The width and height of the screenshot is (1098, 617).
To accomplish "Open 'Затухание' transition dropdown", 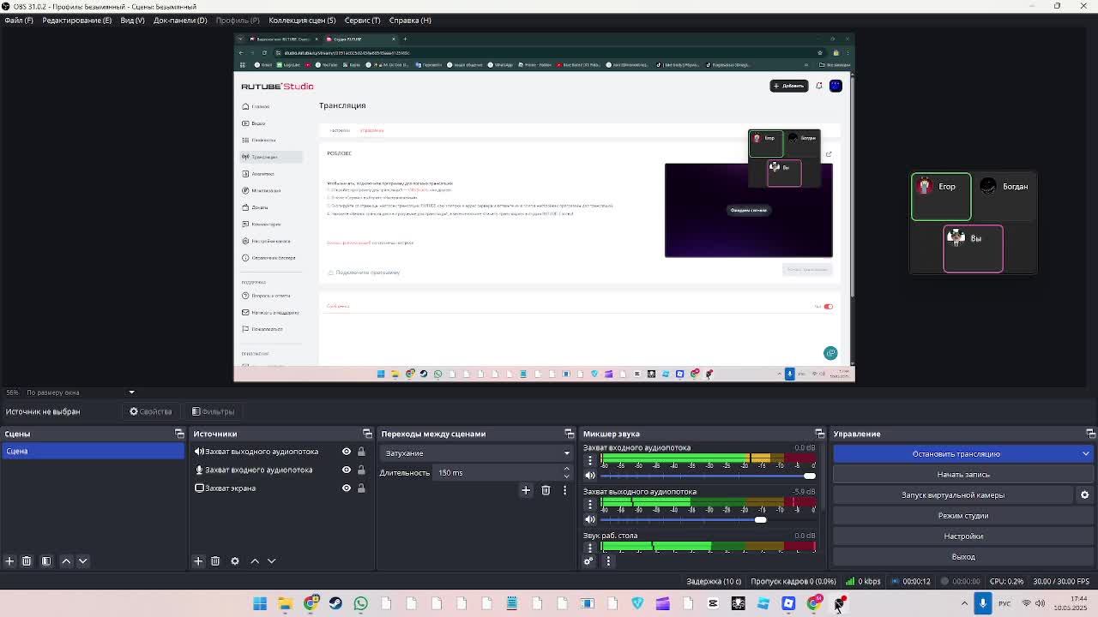I will pyautogui.click(x=476, y=452).
